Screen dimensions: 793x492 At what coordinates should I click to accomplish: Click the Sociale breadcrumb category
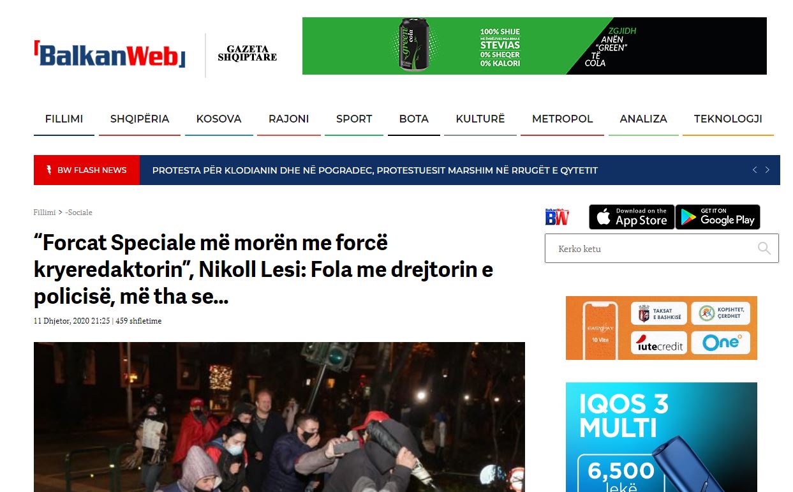(79, 212)
